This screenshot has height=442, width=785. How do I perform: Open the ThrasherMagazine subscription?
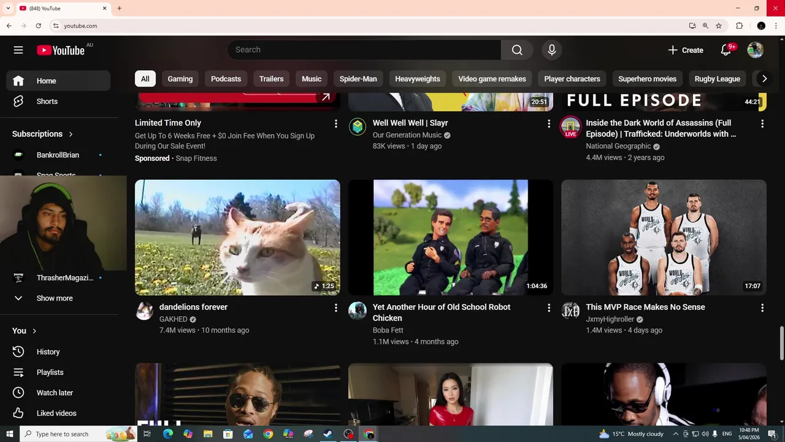point(58,278)
